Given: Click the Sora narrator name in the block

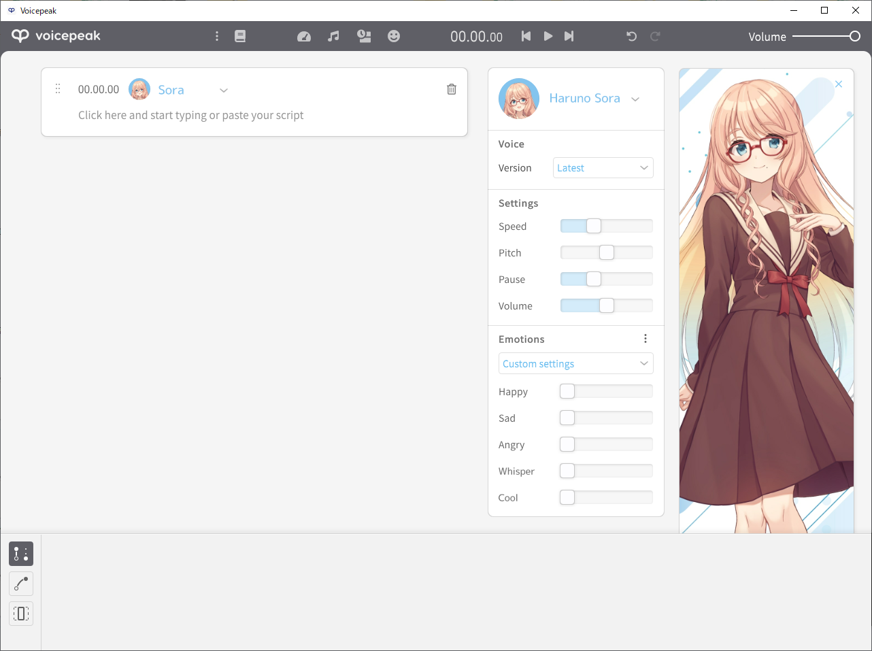Looking at the screenshot, I should click(171, 90).
